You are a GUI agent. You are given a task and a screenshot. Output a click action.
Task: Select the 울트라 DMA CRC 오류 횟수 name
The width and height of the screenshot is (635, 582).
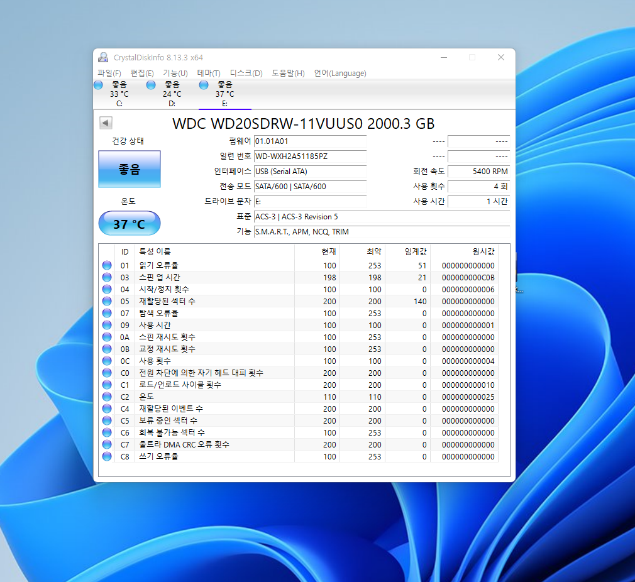pyautogui.click(x=184, y=444)
